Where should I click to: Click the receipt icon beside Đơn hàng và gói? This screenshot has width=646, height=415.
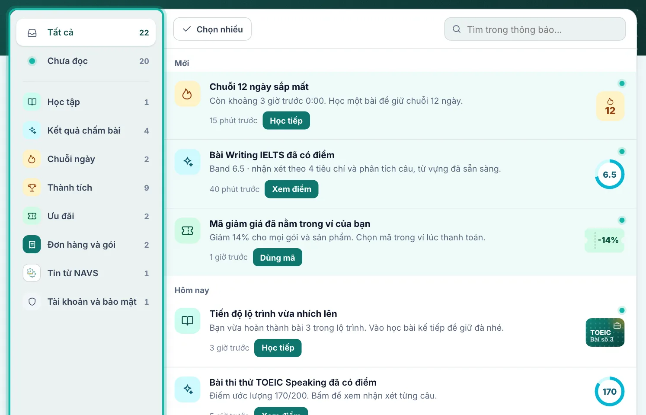(x=32, y=245)
